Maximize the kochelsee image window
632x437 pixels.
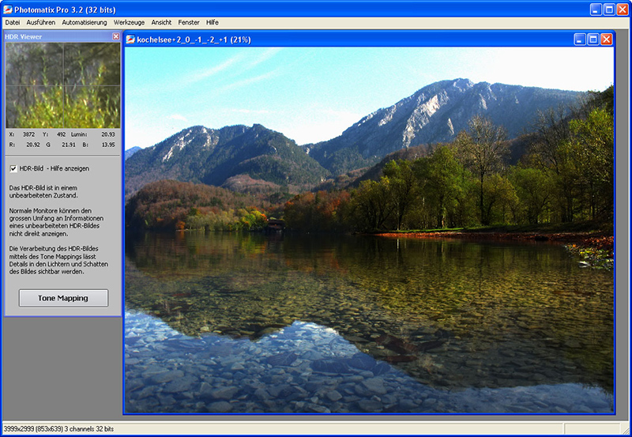[593, 39]
